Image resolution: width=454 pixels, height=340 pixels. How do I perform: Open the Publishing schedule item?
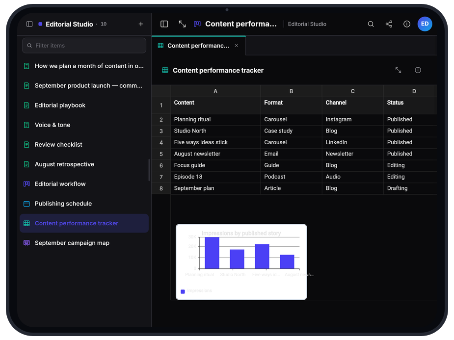pos(84,204)
